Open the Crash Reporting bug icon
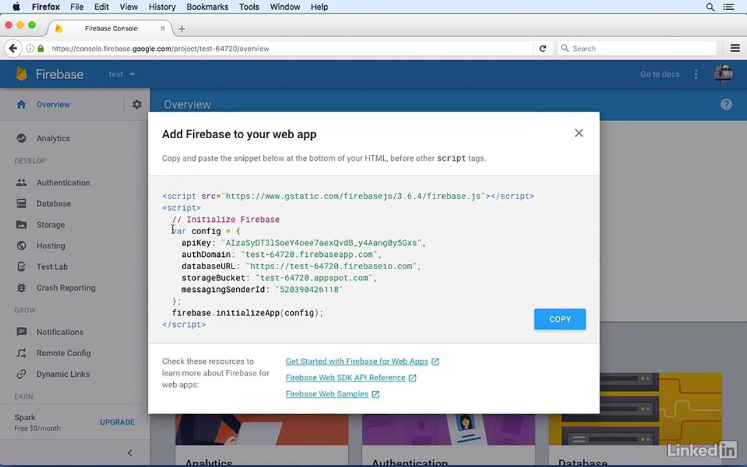 click(21, 287)
